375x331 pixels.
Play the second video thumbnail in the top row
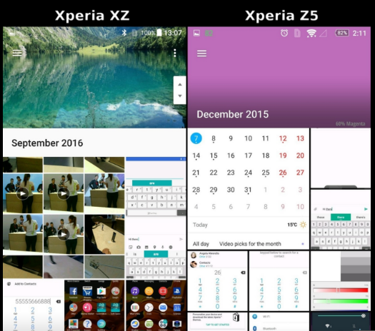(x=64, y=193)
